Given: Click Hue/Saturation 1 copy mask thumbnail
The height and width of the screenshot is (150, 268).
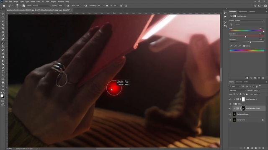Looking at the screenshot, I should point(243,108).
